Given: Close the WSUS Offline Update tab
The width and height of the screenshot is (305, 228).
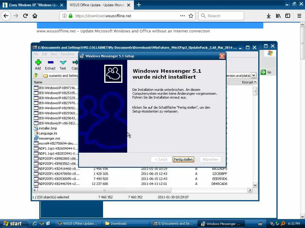Looking at the screenshot, I should pos(129,5).
